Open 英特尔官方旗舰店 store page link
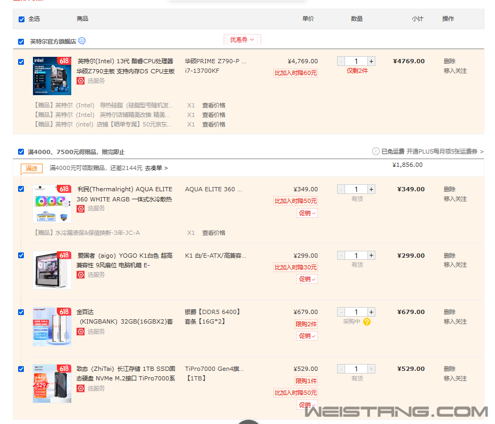Viewport: 495px width, 424px height. pyautogui.click(x=53, y=41)
